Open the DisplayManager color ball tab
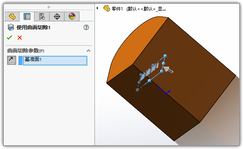243x149 pixels. click(x=72, y=16)
